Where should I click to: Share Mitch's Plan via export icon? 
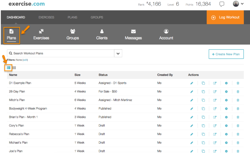tap(215, 100)
